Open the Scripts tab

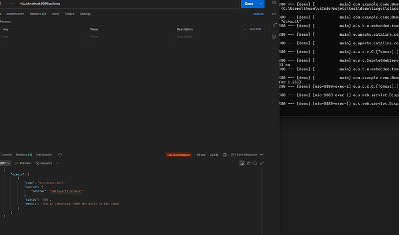point(69,14)
